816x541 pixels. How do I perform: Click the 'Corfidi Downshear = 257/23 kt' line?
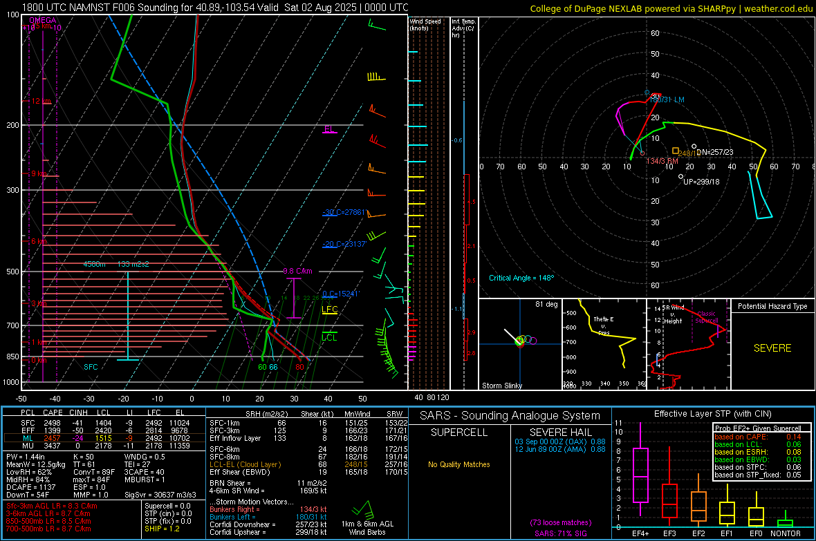coord(268,524)
